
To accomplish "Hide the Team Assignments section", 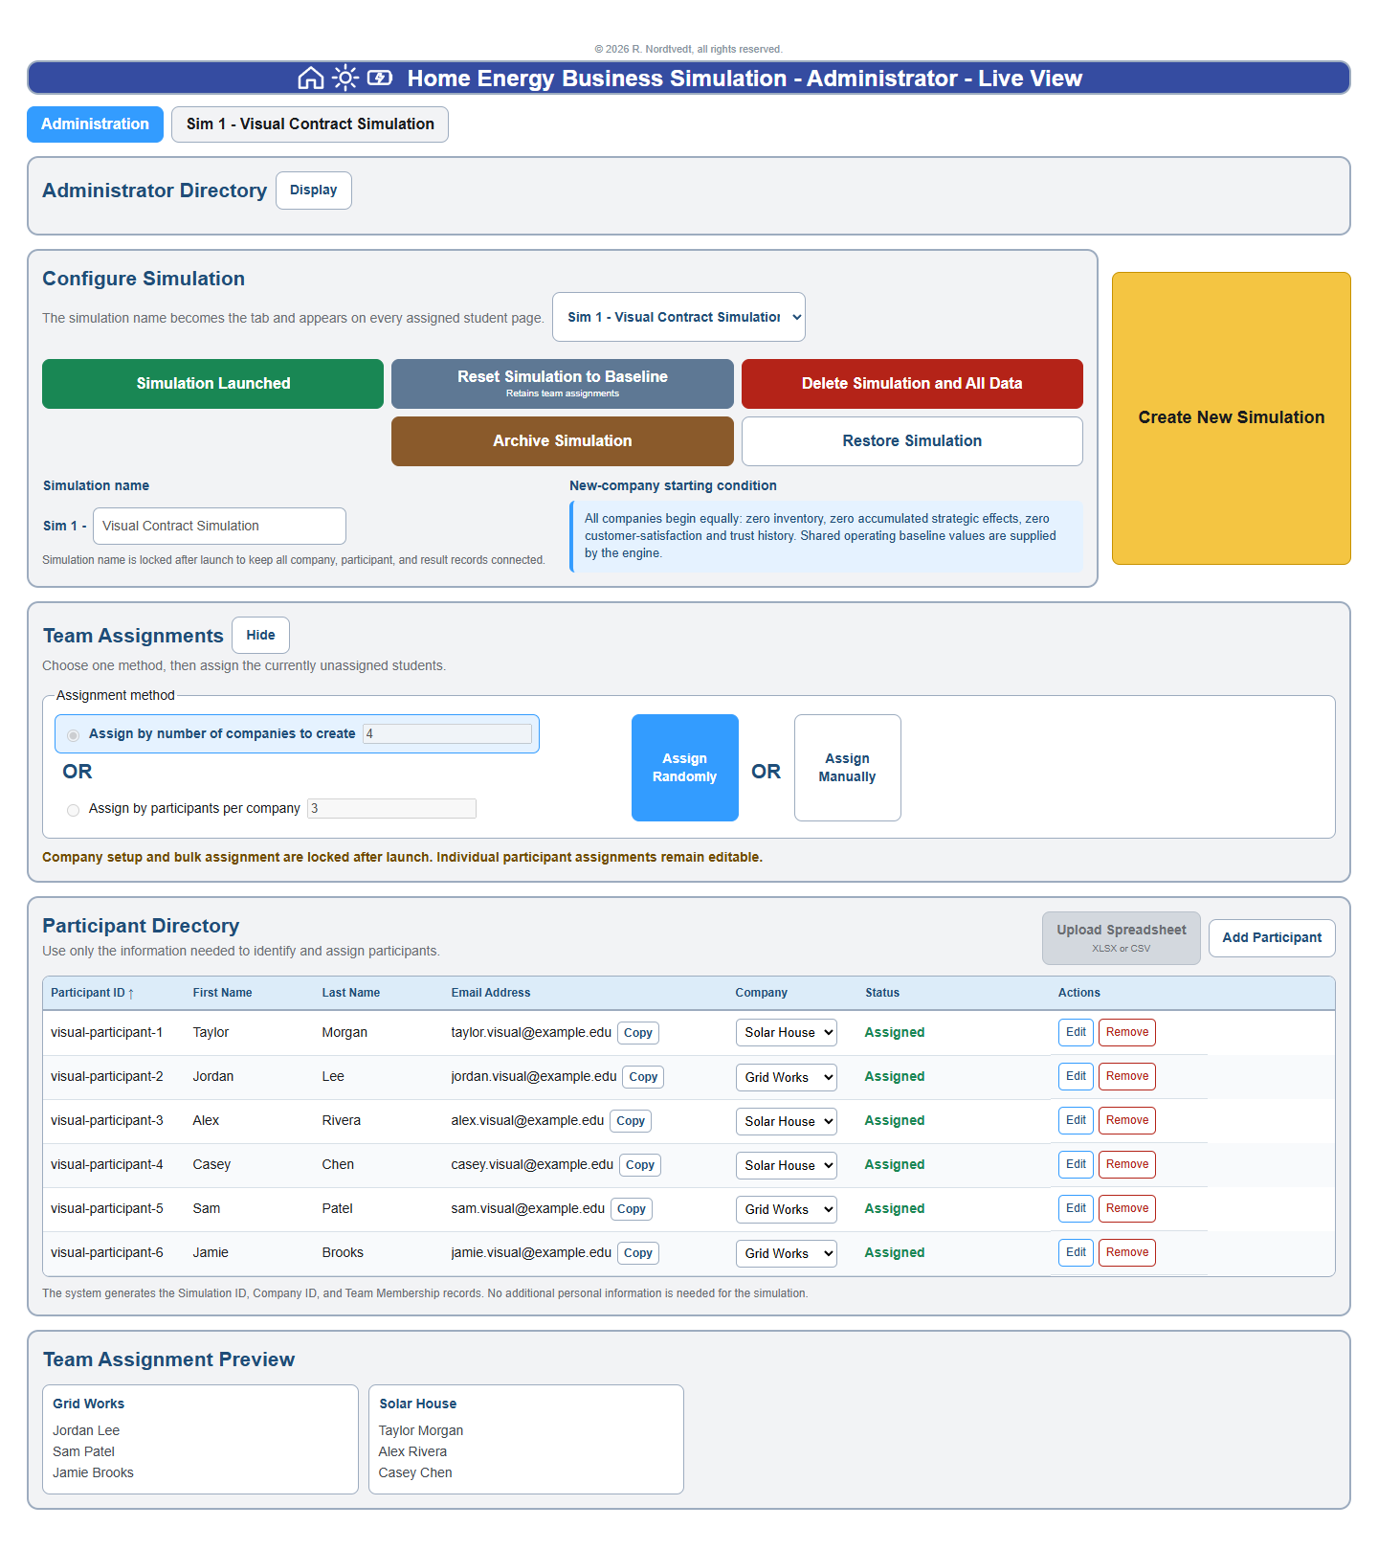I will click(x=260, y=636).
